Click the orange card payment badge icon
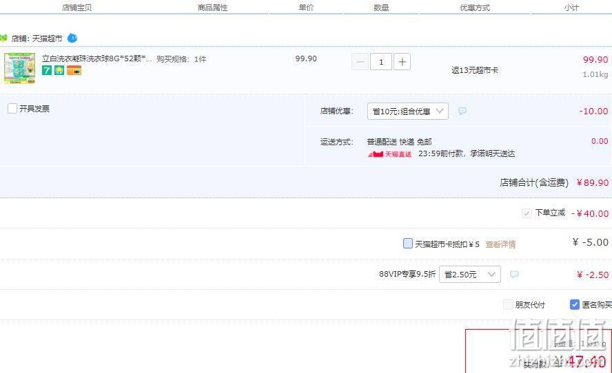The width and height of the screenshot is (612, 373). [x=74, y=71]
